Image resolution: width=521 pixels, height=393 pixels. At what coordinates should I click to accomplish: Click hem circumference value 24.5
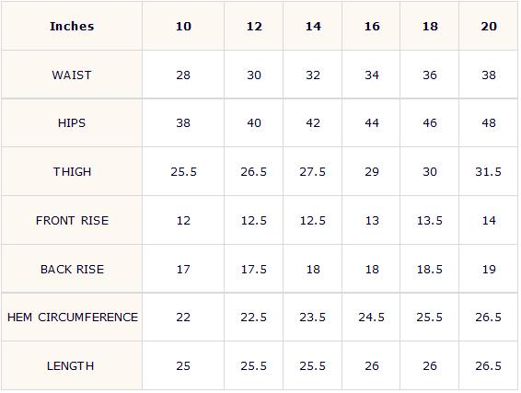(x=371, y=317)
